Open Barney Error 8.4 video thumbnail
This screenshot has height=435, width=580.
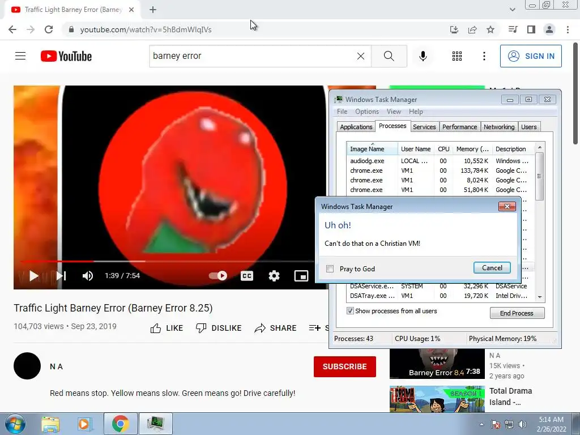437,364
